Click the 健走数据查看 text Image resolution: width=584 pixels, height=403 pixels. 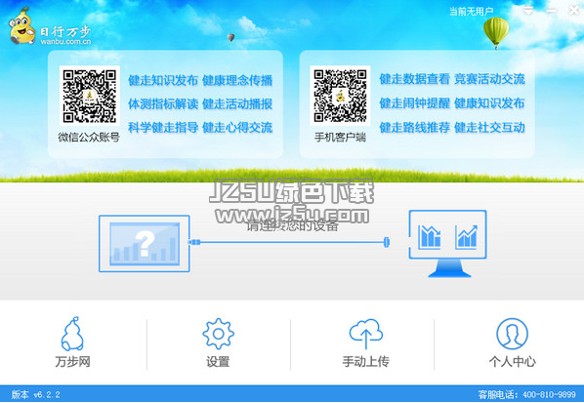tap(414, 79)
